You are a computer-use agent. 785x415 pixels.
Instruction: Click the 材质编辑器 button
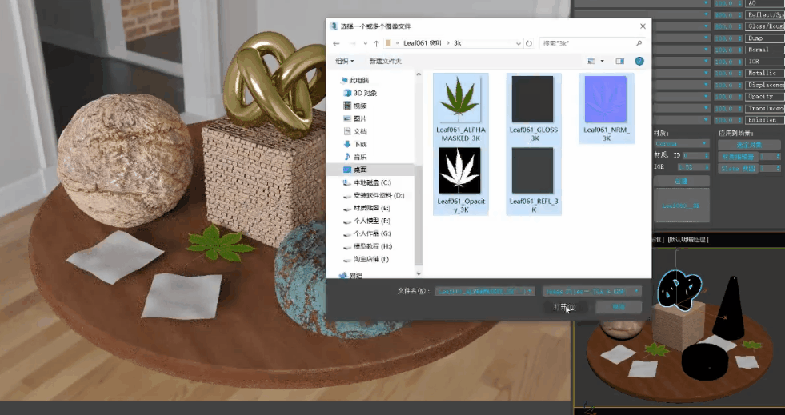(x=739, y=157)
